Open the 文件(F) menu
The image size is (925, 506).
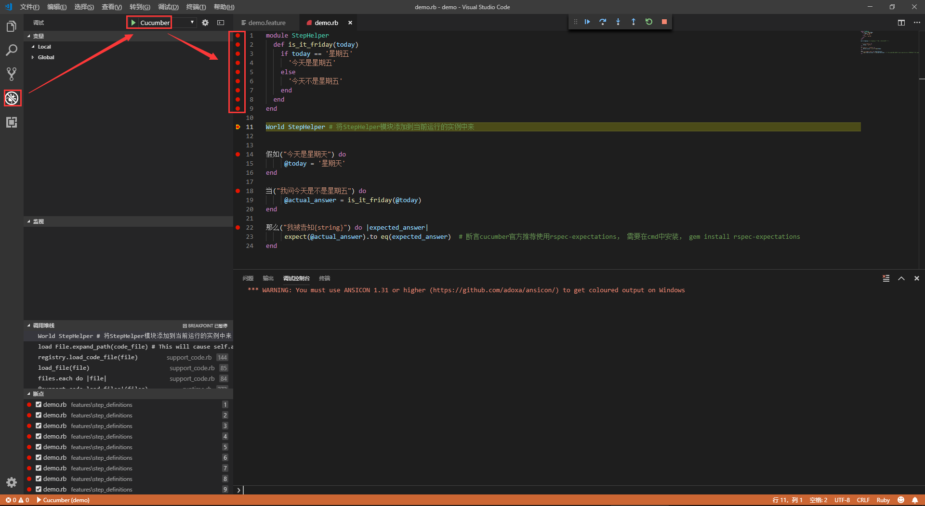click(29, 7)
